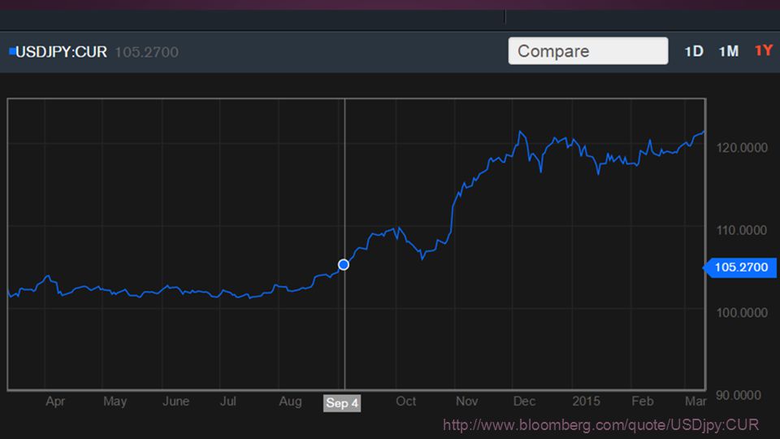Click the May axis label
The image size is (780, 439).
(x=115, y=401)
